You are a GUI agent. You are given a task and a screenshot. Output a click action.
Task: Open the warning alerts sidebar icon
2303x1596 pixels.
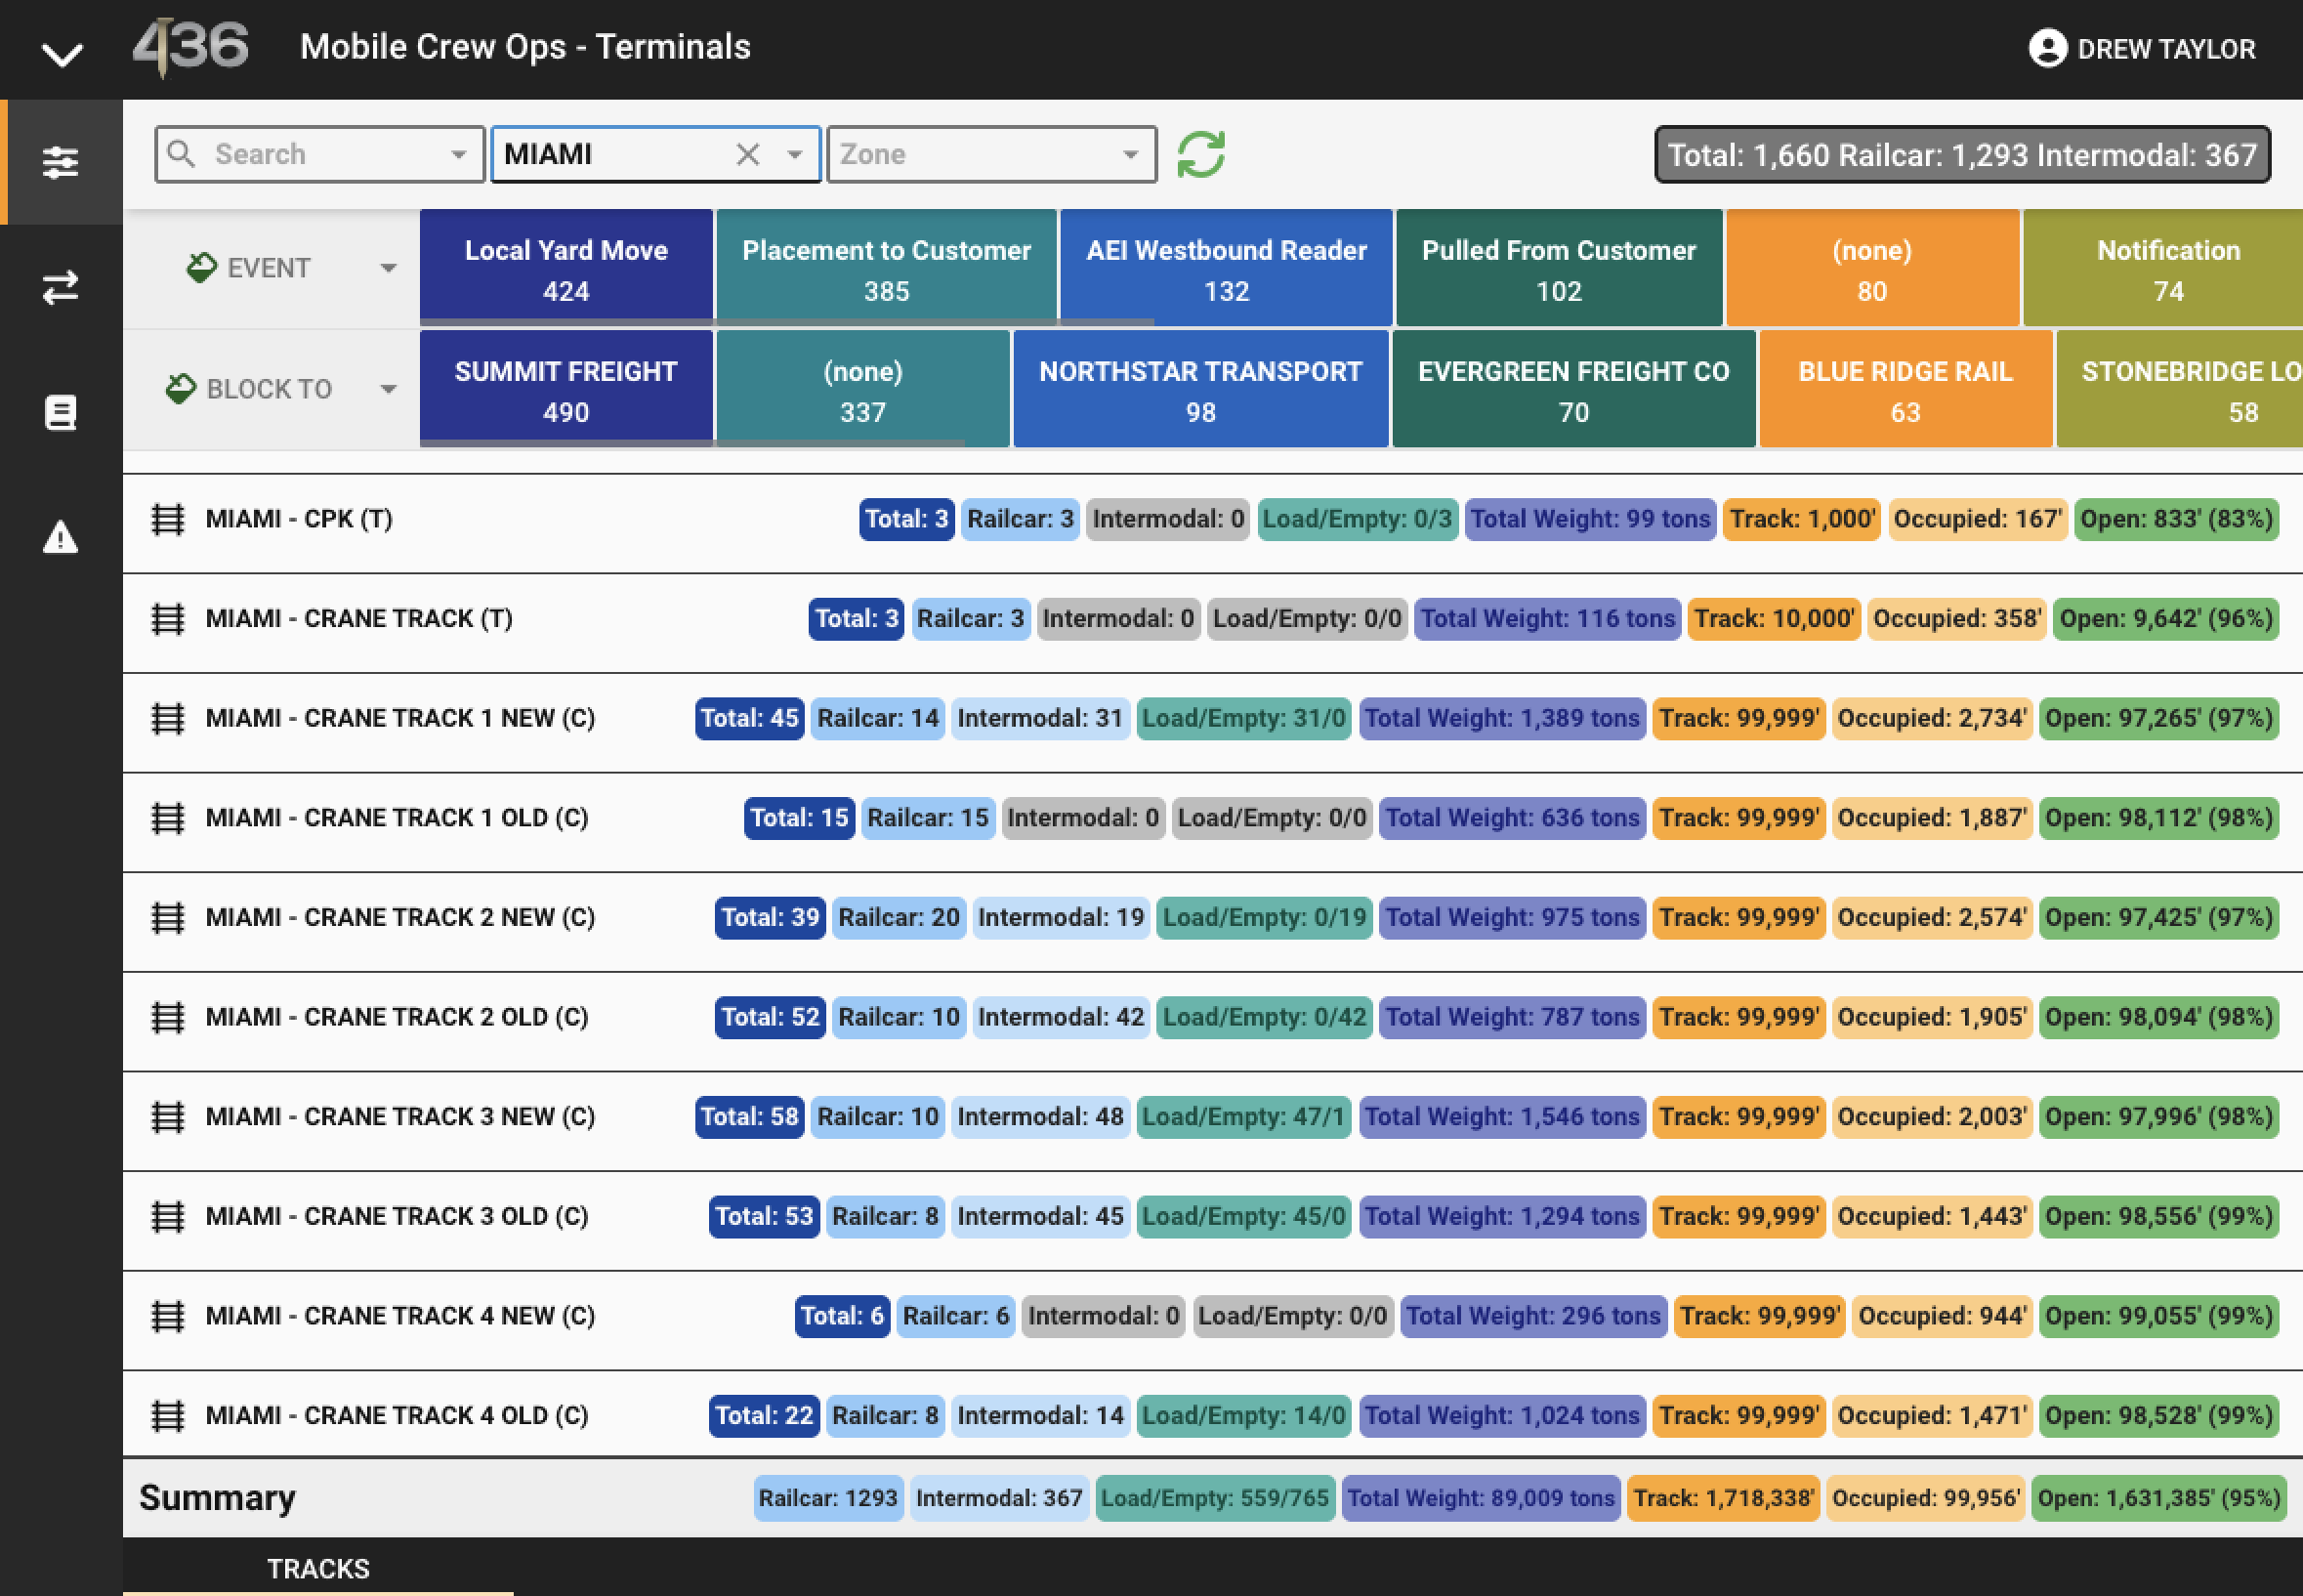click(x=61, y=537)
